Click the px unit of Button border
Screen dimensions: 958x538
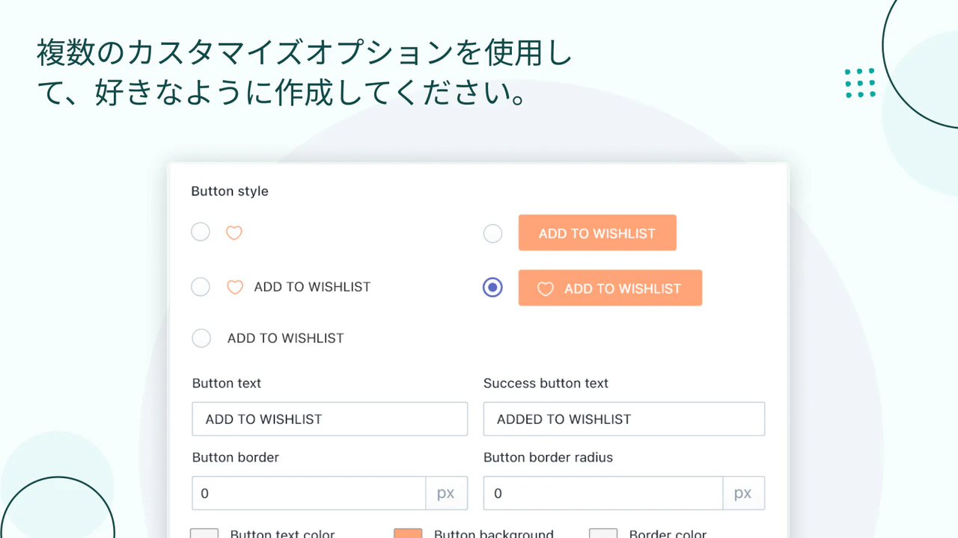tap(446, 493)
